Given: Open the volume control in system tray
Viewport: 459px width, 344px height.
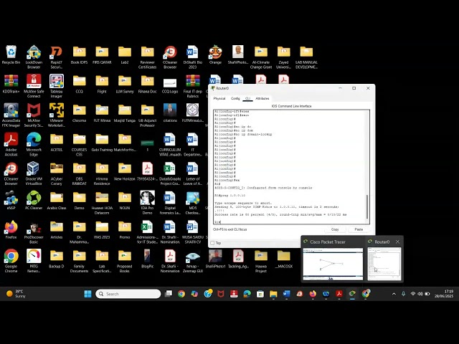Looking at the screenshot, I should click(x=420, y=294).
